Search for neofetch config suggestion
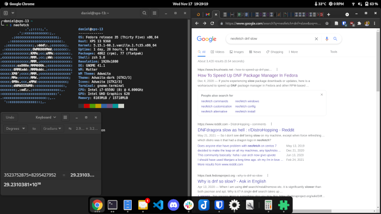 [245, 106]
